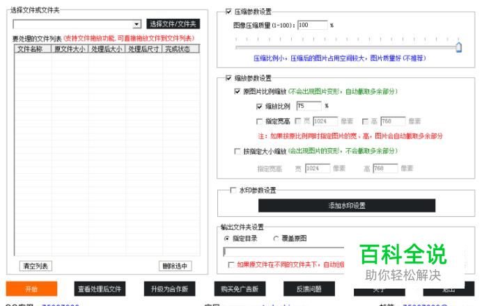This screenshot has height=306, width=482.
Task: Click the 宽 1024 field under 按指定大小缩放
Action: click(318, 168)
